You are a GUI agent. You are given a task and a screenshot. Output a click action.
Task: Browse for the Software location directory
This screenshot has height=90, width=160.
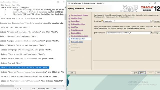[x=157, y=33]
